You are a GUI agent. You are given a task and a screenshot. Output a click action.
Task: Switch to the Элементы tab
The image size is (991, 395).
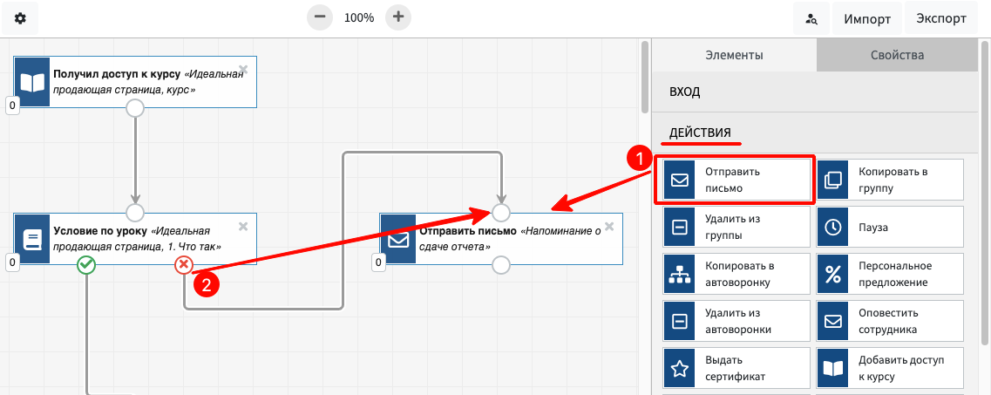point(733,55)
